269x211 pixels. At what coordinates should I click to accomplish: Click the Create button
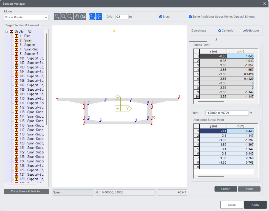click(x=226, y=189)
